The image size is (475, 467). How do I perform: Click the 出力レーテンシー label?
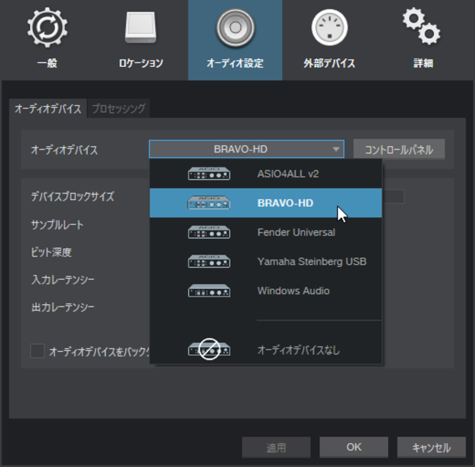(x=63, y=307)
